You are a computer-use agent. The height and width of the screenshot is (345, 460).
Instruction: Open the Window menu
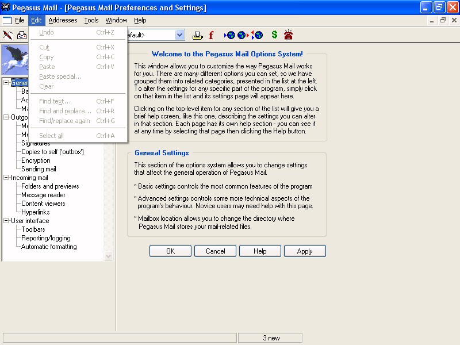point(117,20)
